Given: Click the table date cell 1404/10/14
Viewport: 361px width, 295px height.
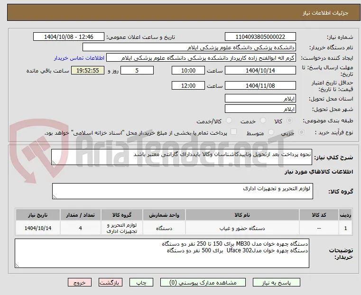Looking at the screenshot, I should click(38, 228).
